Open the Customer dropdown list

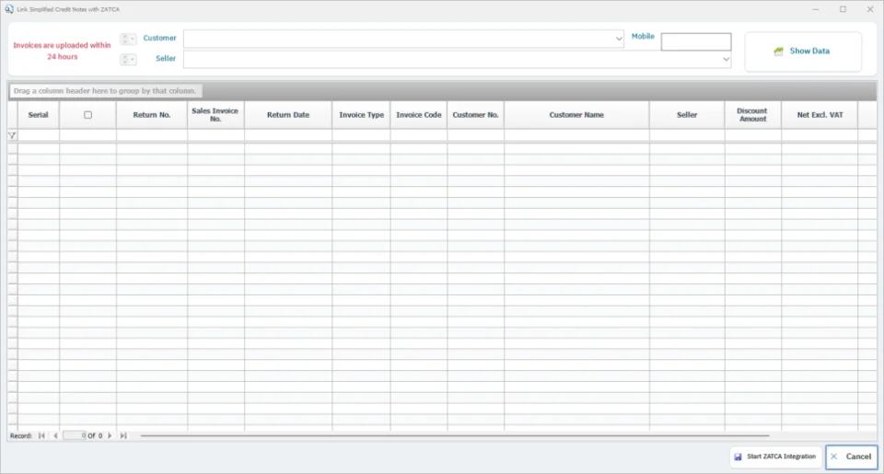click(x=619, y=39)
